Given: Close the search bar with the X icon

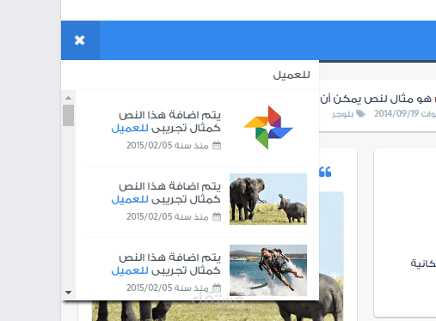Looking at the screenshot, I should [80, 40].
